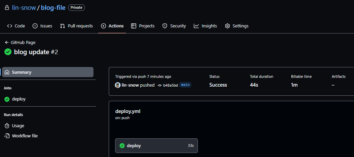Viewport: 354px width, 157px height.
Task: Open the deploy job card in the graph
Action: 157,146
